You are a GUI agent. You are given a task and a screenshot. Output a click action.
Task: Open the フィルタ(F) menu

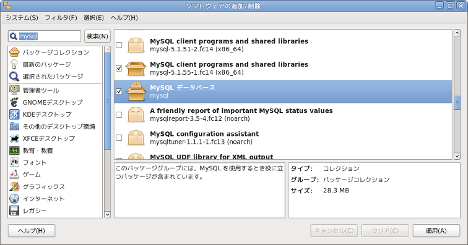pos(61,18)
